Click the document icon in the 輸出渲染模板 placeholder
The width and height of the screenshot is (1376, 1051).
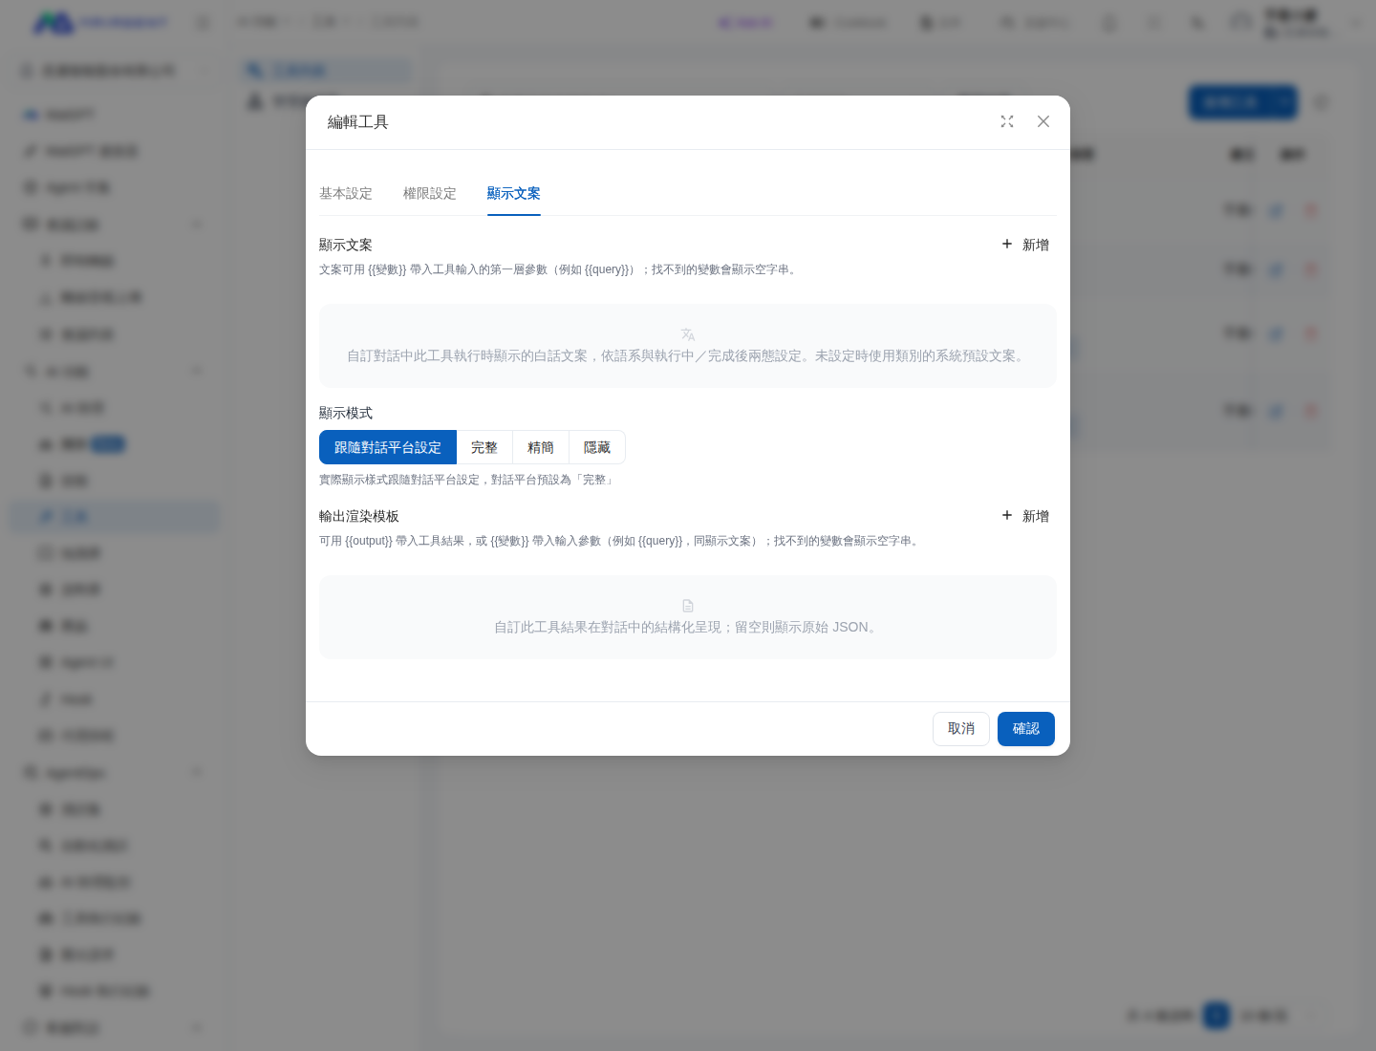point(688,606)
